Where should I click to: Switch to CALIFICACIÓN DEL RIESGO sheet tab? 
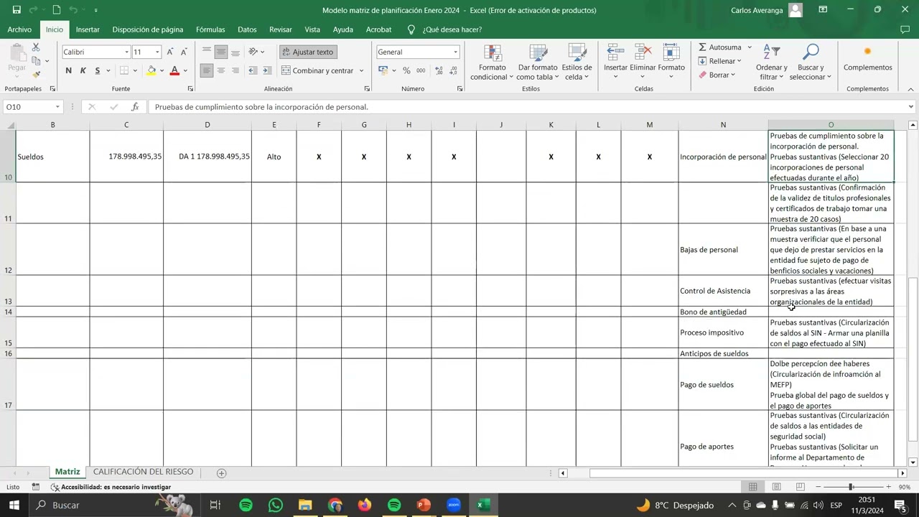[143, 472]
